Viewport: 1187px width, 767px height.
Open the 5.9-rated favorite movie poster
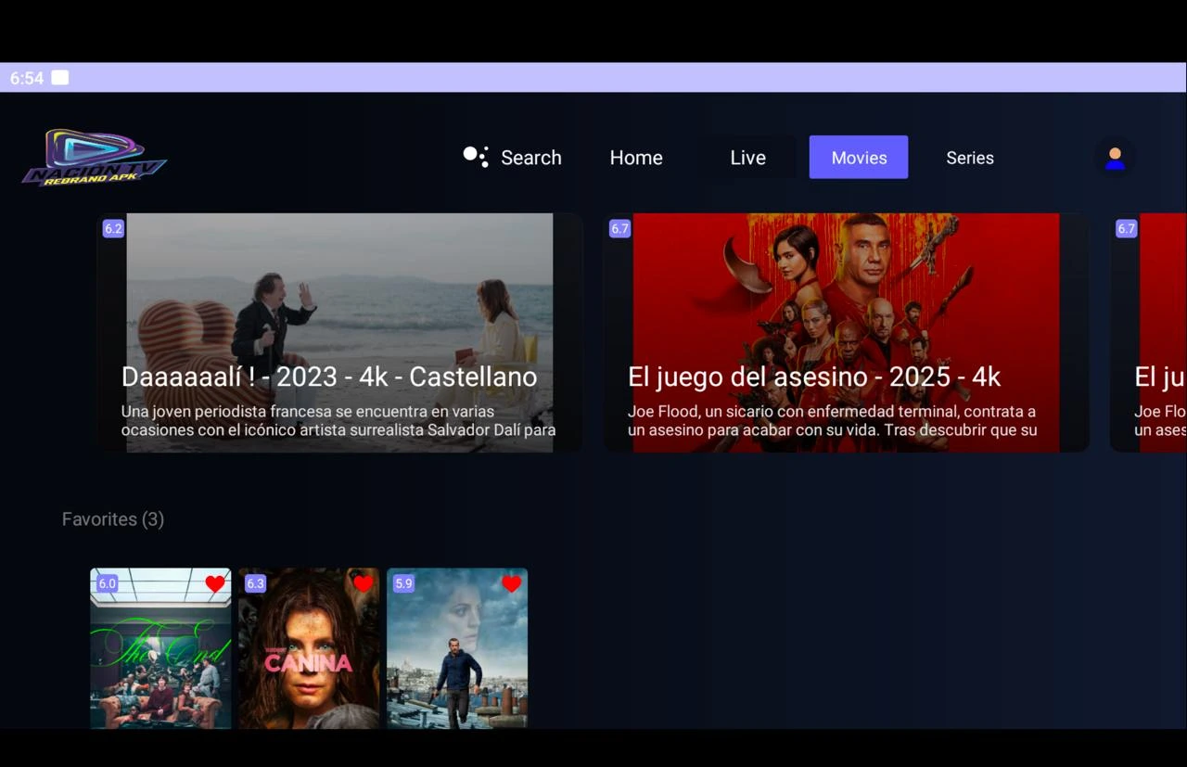[457, 648]
